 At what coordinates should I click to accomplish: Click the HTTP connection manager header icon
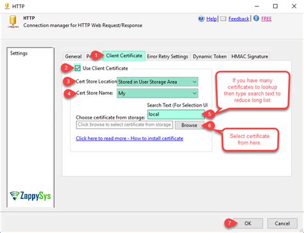pyautogui.click(x=13, y=22)
